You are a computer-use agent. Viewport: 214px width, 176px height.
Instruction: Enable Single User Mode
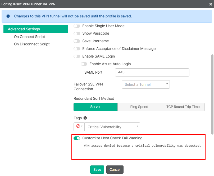coord(77,26)
